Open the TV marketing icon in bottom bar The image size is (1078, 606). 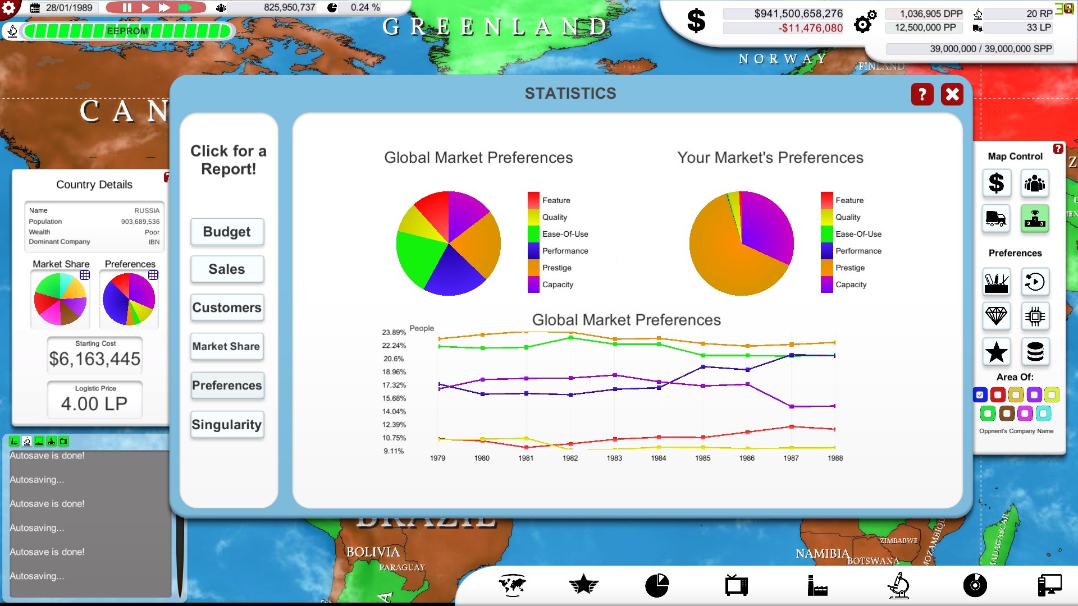[736, 586]
